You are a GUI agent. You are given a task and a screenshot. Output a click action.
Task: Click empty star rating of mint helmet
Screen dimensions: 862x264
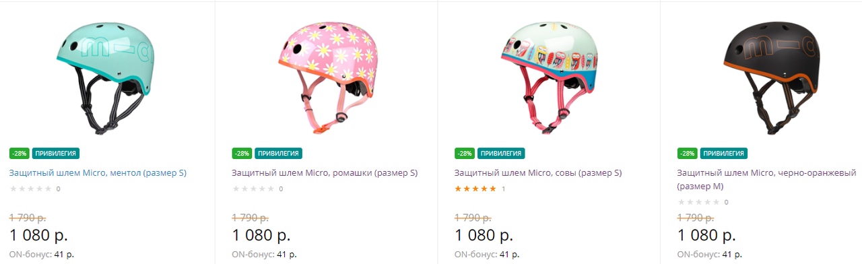pos(30,189)
